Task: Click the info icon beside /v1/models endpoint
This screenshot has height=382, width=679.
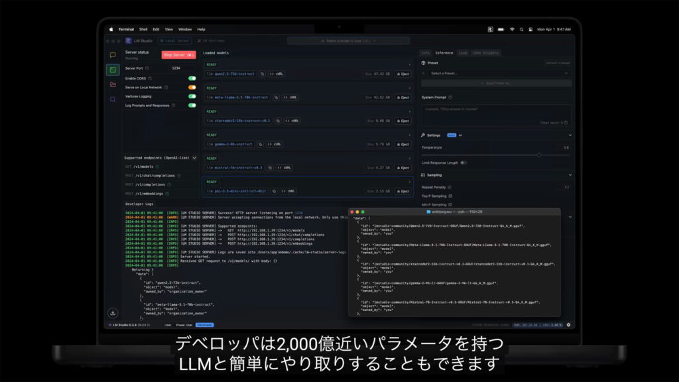Action: click(157, 166)
